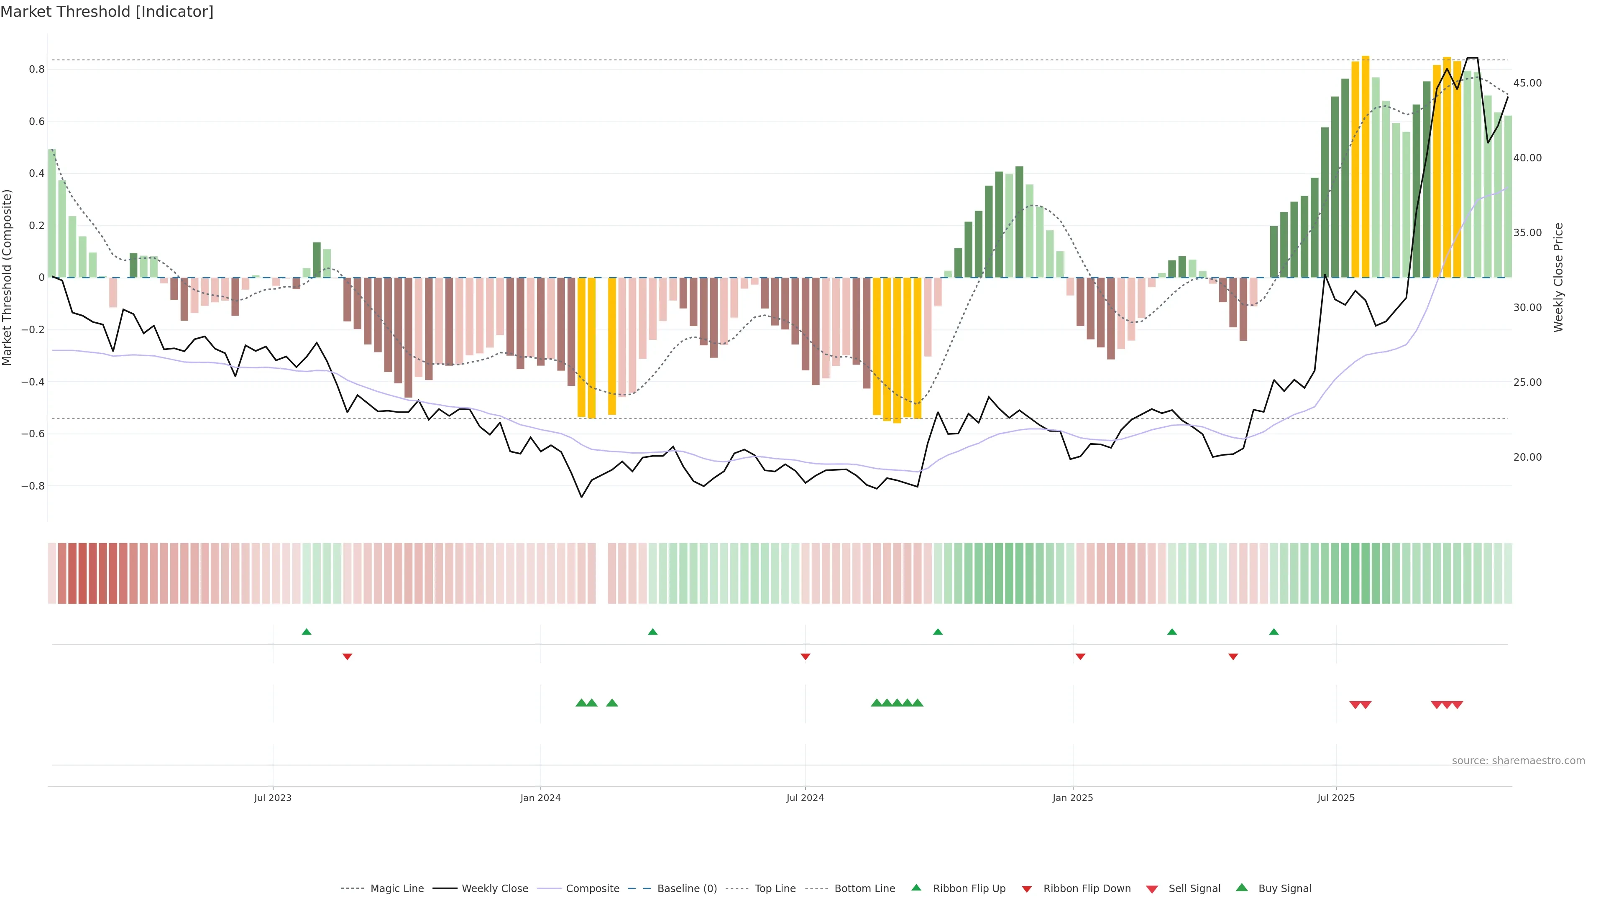Click the first green ribbon flip up marker
Viewport: 1606px width, 903px height.
pyautogui.click(x=306, y=632)
